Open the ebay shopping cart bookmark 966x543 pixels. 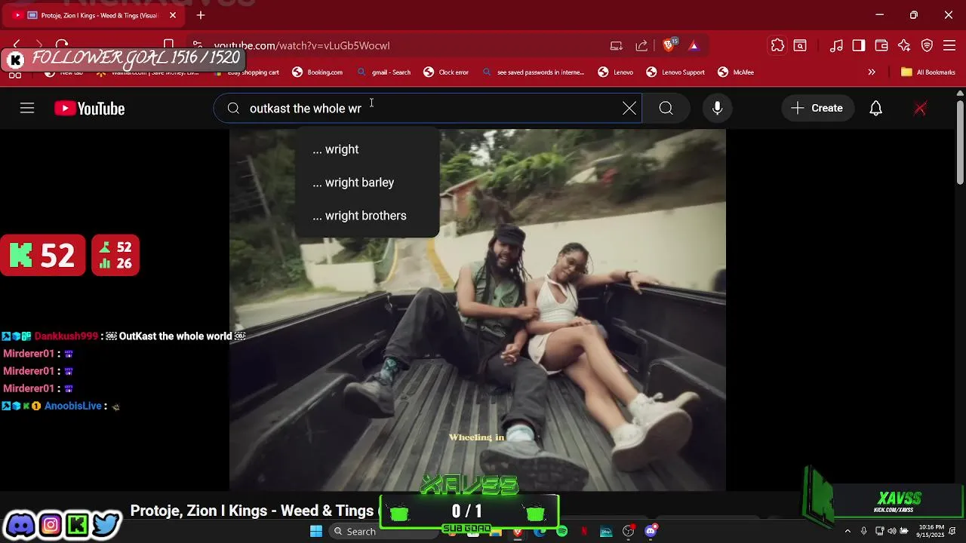pyautogui.click(x=247, y=72)
